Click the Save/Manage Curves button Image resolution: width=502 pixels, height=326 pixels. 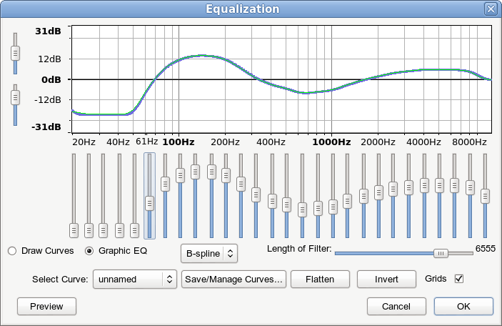click(234, 280)
